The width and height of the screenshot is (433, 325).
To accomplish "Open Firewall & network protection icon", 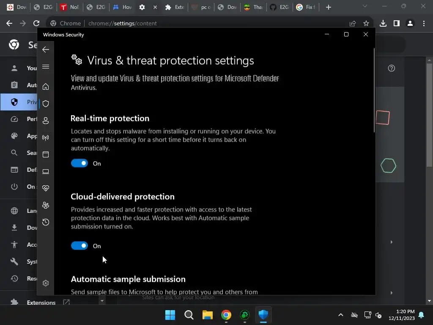I will click(x=46, y=138).
